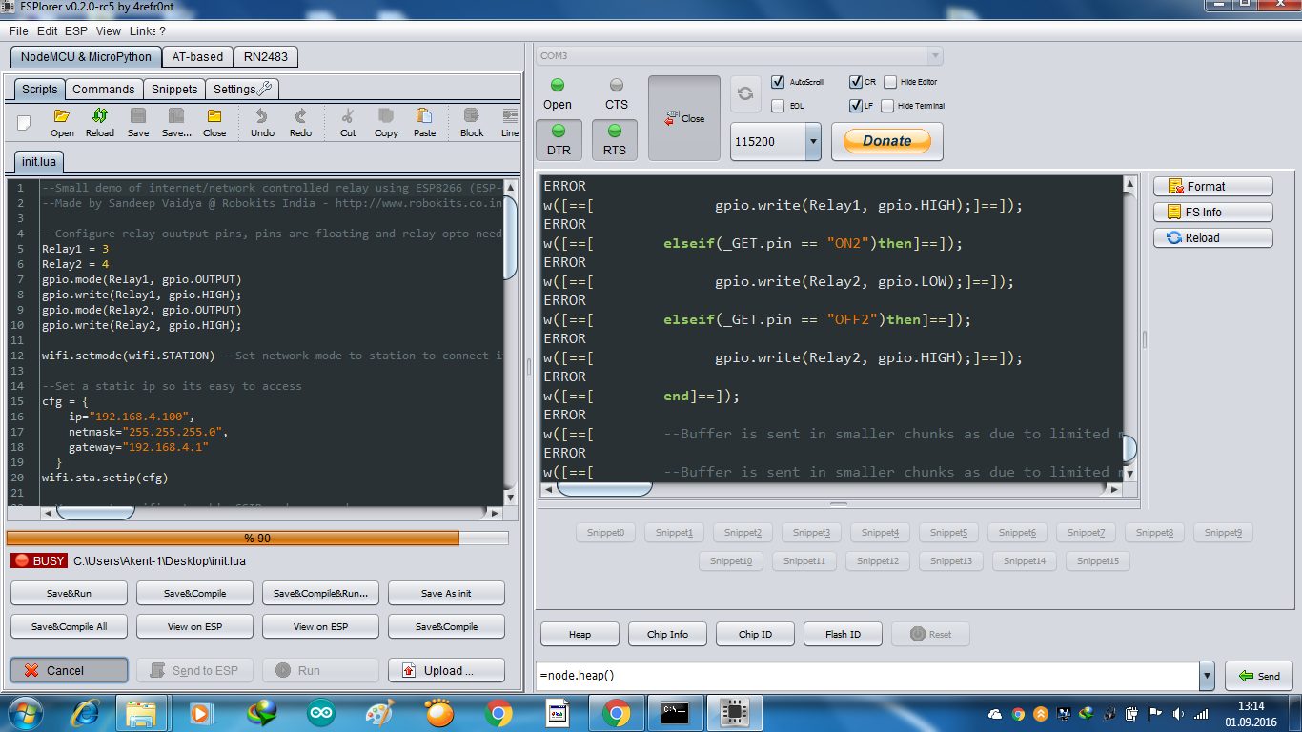Open the File menu
This screenshot has width=1302, height=732.
point(18,31)
